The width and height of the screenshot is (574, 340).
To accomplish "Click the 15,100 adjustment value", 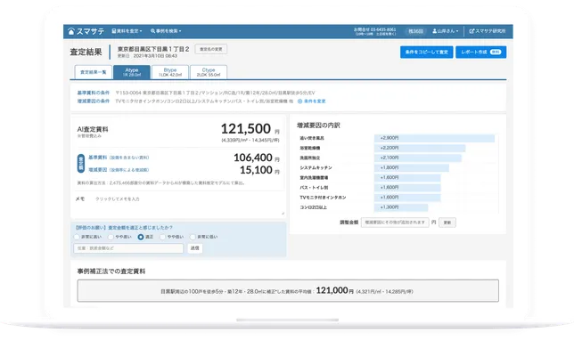I will (x=256, y=170).
